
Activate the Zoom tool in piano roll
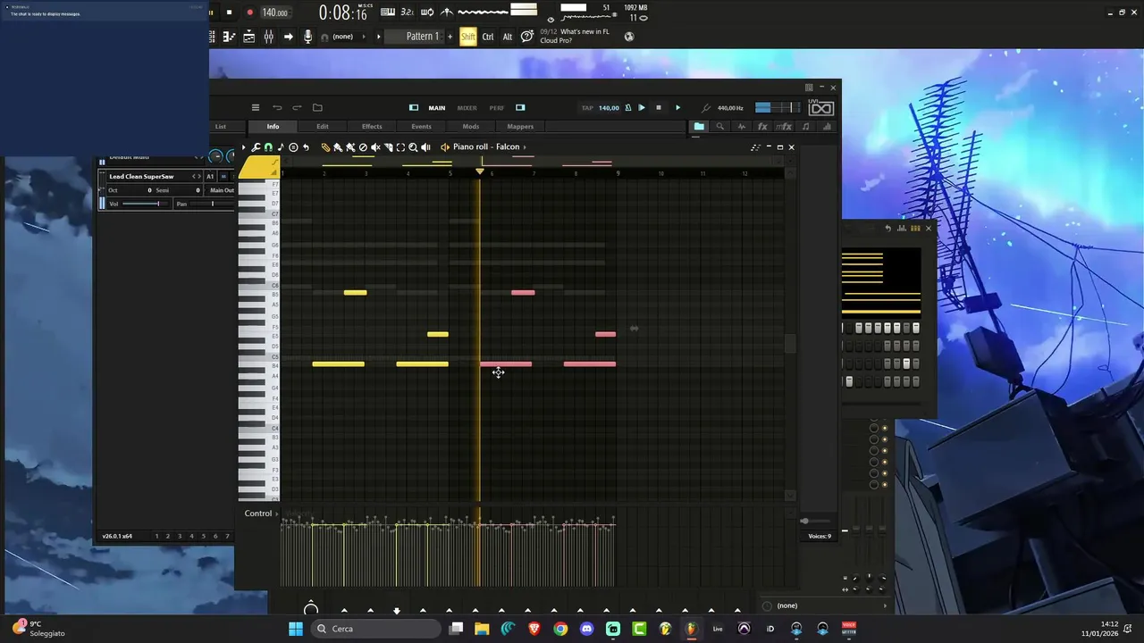click(413, 147)
